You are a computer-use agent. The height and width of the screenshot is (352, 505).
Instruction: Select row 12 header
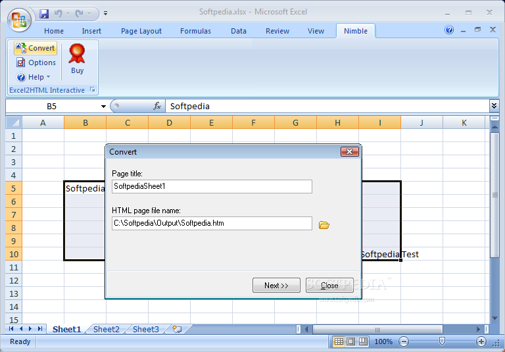click(x=14, y=280)
